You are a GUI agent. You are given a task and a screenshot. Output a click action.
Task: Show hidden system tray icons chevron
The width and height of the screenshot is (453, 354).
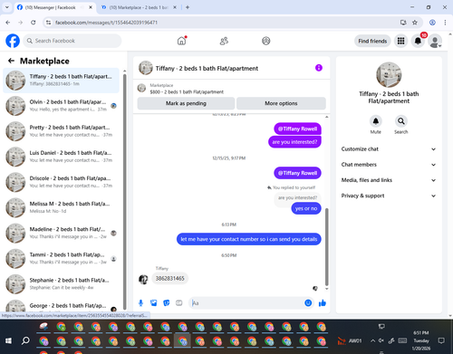pos(373,340)
